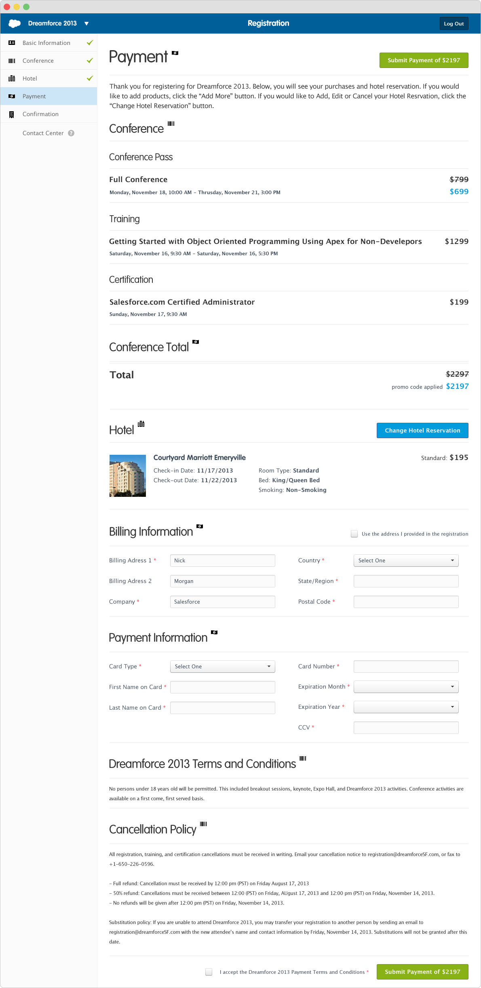Viewport: 481px width, 988px height.
Task: Click the money icon beside Payment Information
Action: [214, 632]
